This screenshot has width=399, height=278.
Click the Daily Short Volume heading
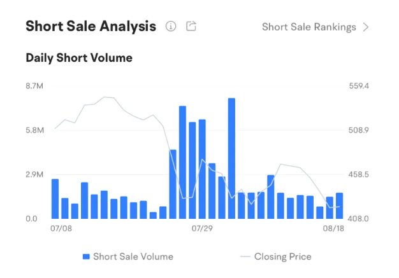point(79,58)
